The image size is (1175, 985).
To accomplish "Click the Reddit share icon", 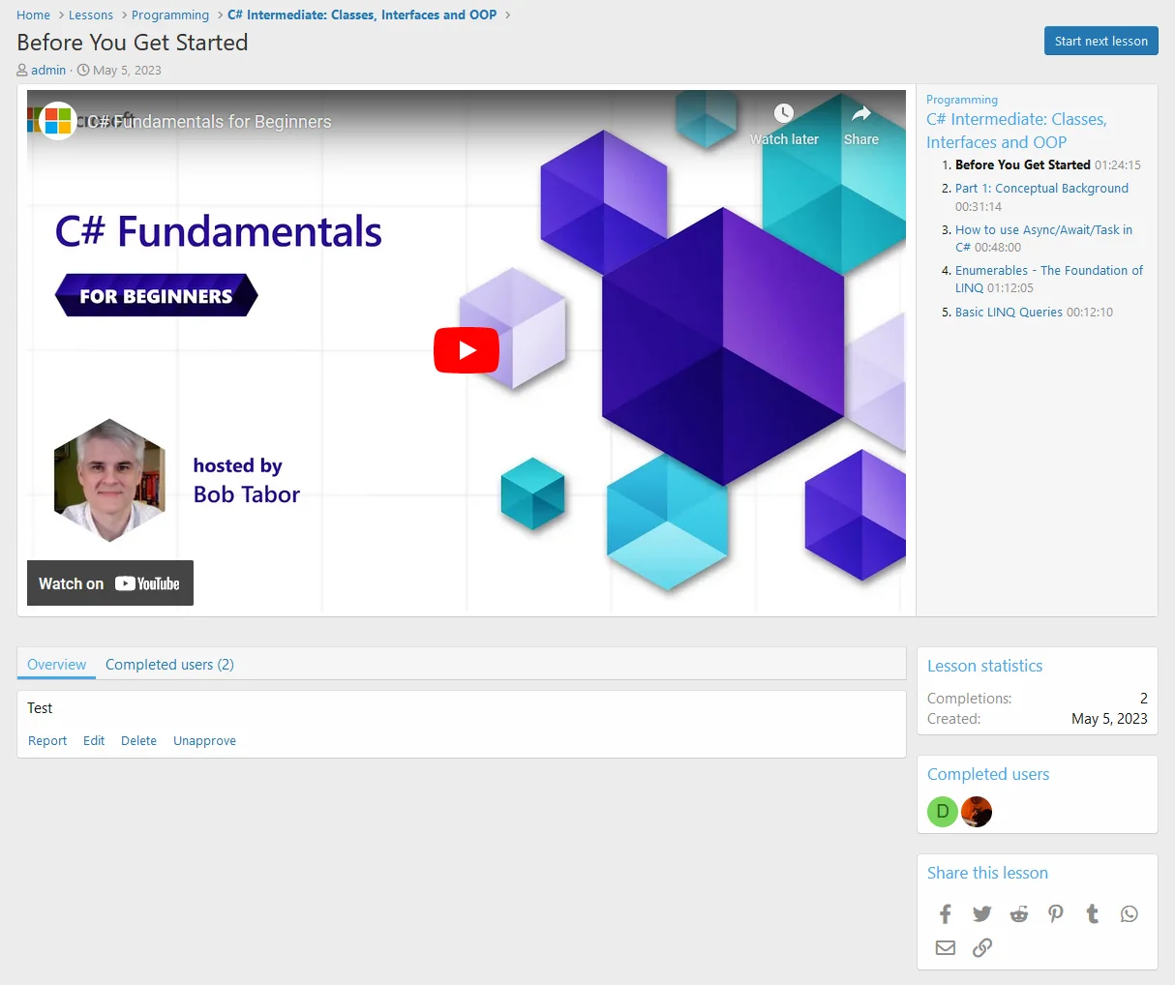I will click(x=1019, y=914).
